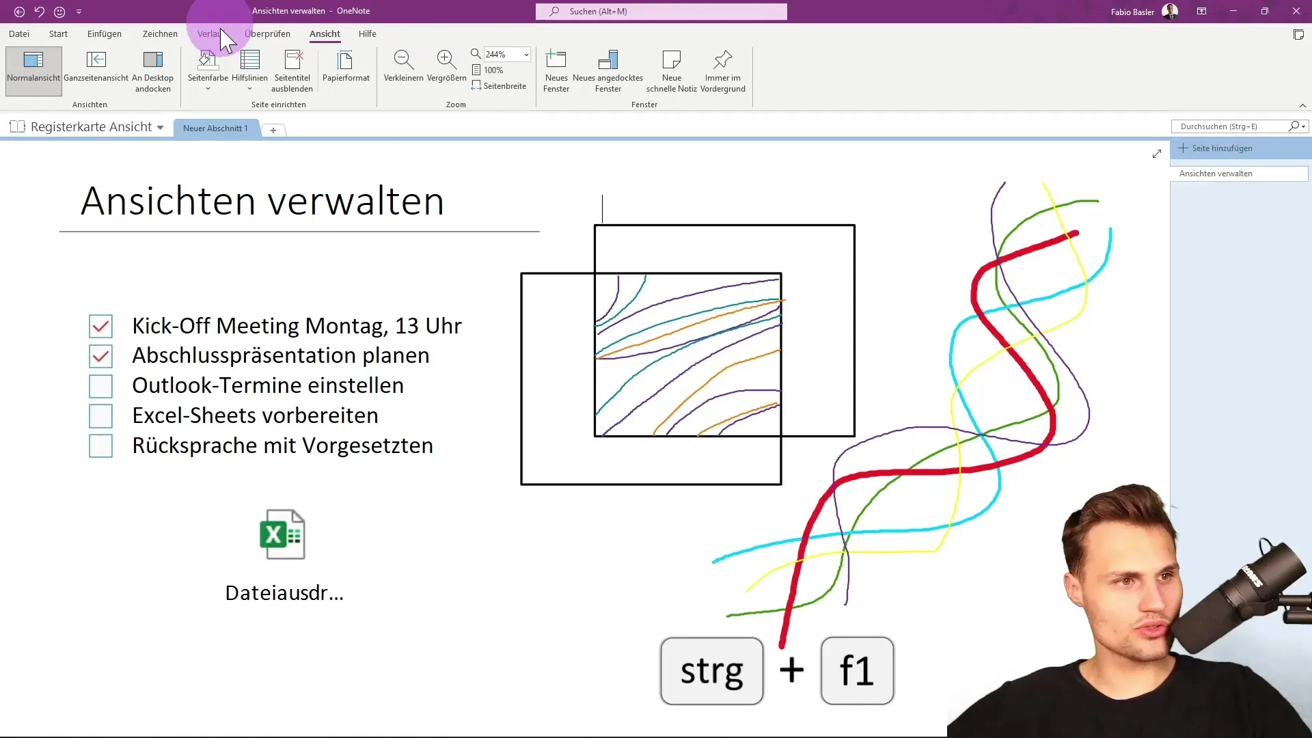Open Seitenfarbe page color menu

tap(208, 70)
